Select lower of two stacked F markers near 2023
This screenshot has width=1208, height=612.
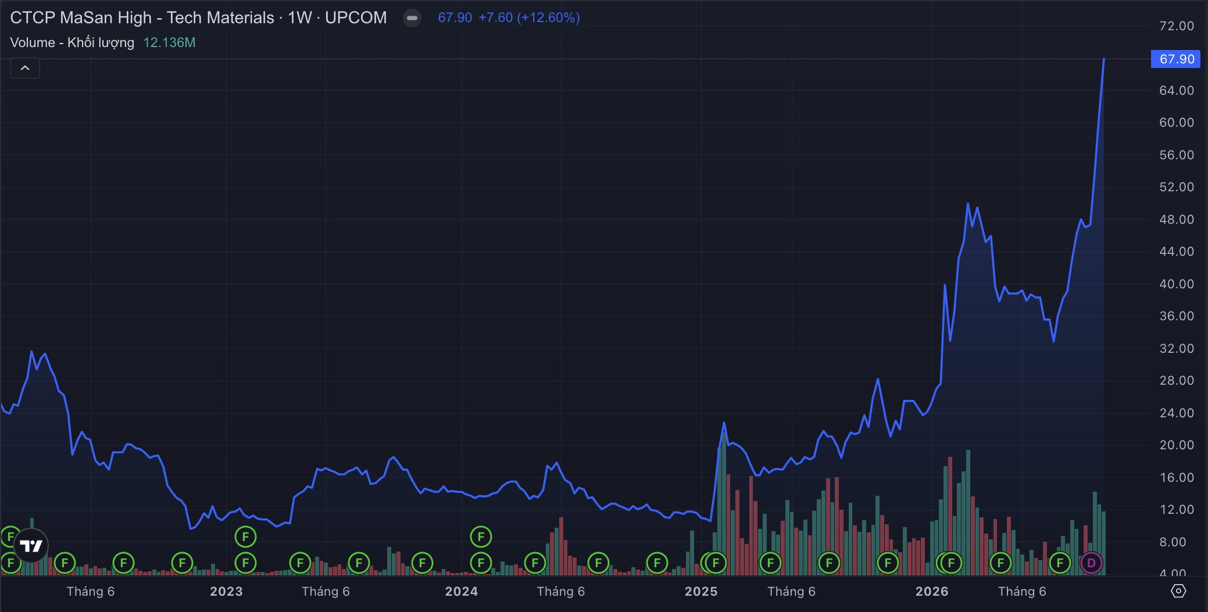tap(245, 563)
